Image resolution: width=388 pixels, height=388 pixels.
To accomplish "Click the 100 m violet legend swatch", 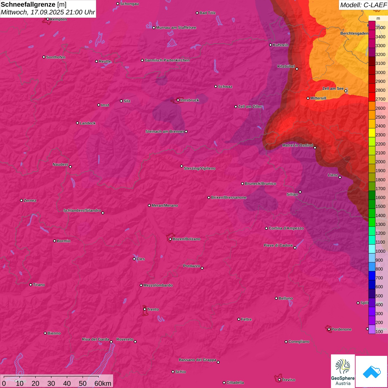I will pyautogui.click(x=372, y=329).
